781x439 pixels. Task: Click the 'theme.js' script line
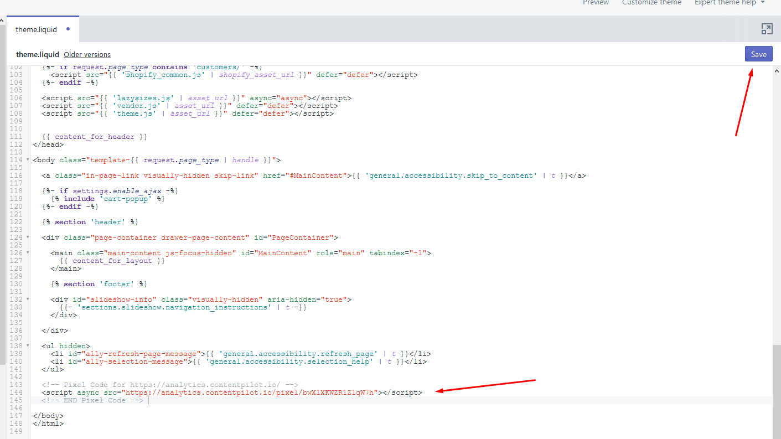[188, 113]
